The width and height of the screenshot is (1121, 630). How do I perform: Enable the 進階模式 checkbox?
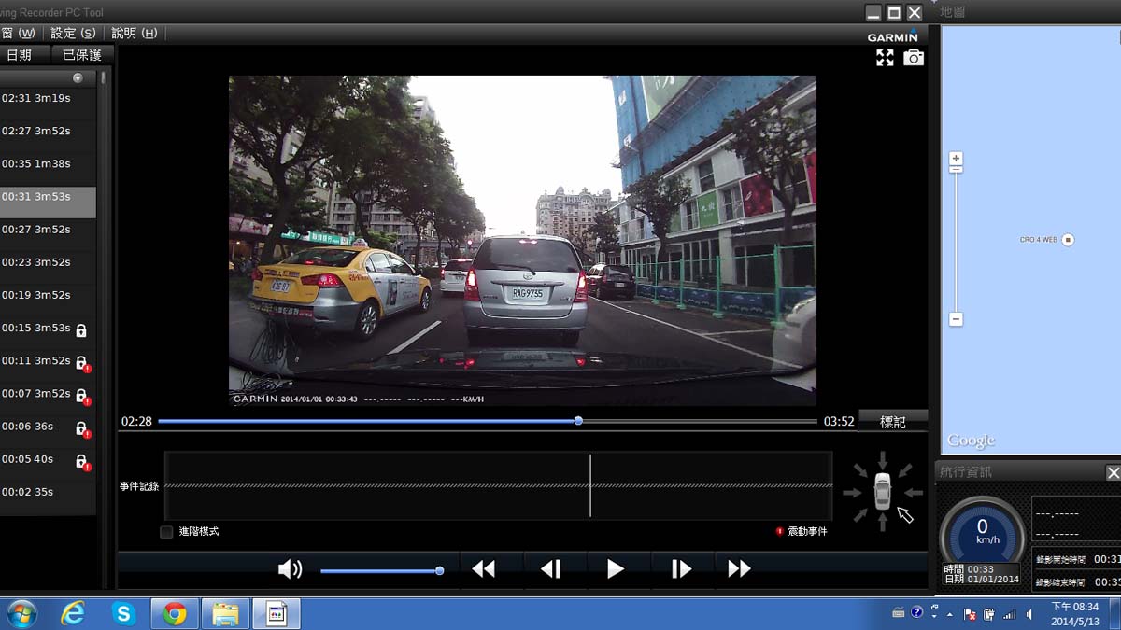166,532
